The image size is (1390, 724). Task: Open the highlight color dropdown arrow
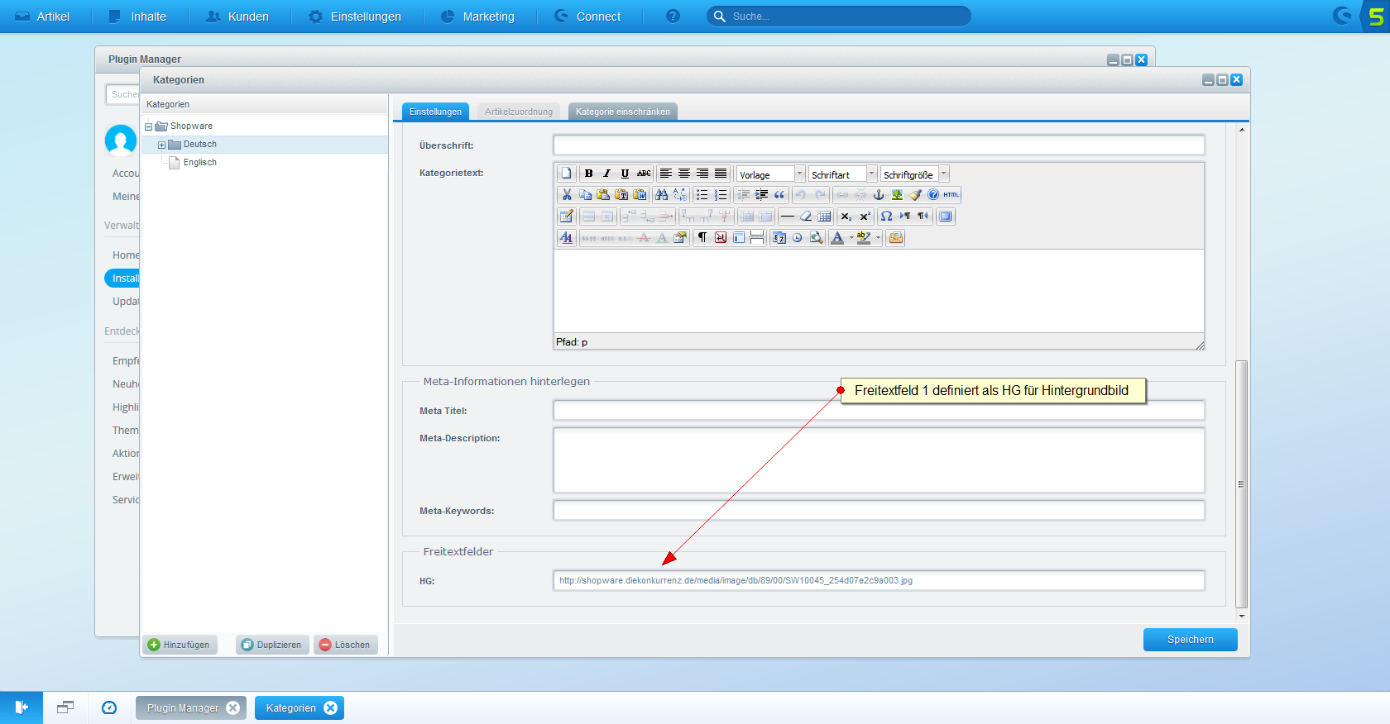(x=878, y=238)
